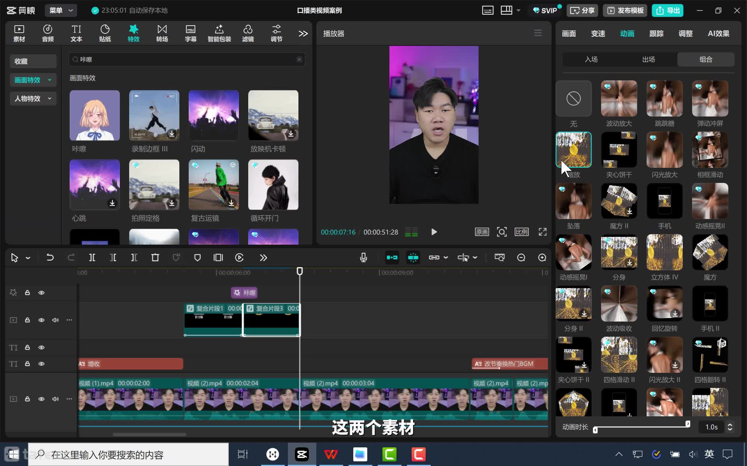Screen dimensions: 747x466
Task: Open the 调节 adjustment panel
Action: point(276,33)
